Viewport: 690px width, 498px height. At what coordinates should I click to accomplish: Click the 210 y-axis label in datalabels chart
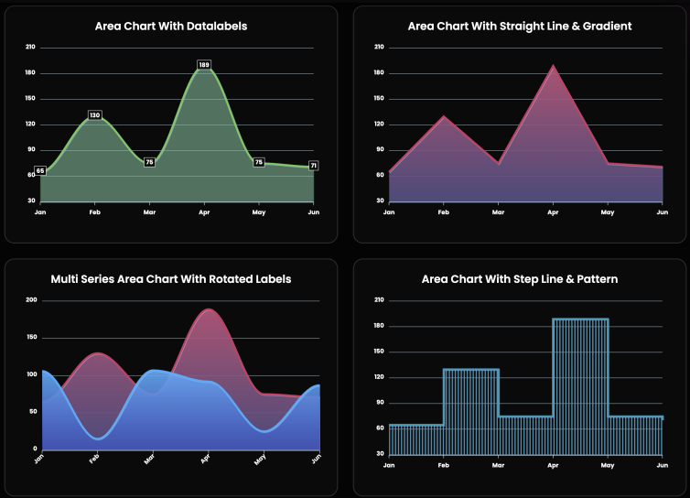click(x=30, y=47)
